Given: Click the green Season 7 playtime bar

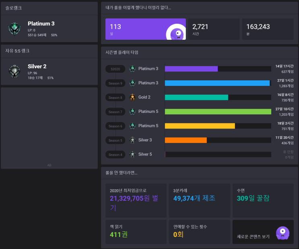Looking at the screenshot, I should tap(218, 112).
